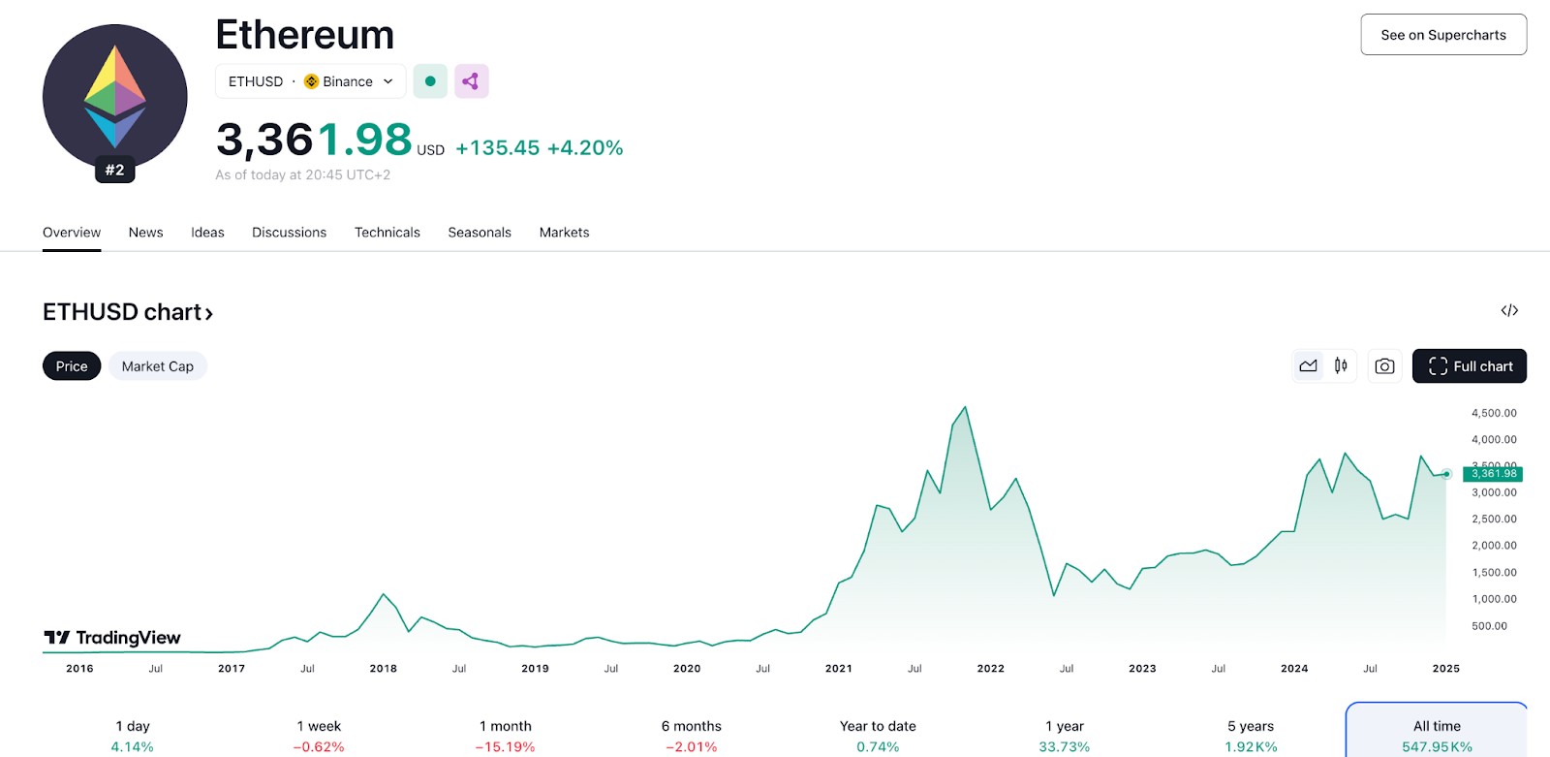Select the Market Cap toggle
The image size is (1550, 757).
point(158,366)
